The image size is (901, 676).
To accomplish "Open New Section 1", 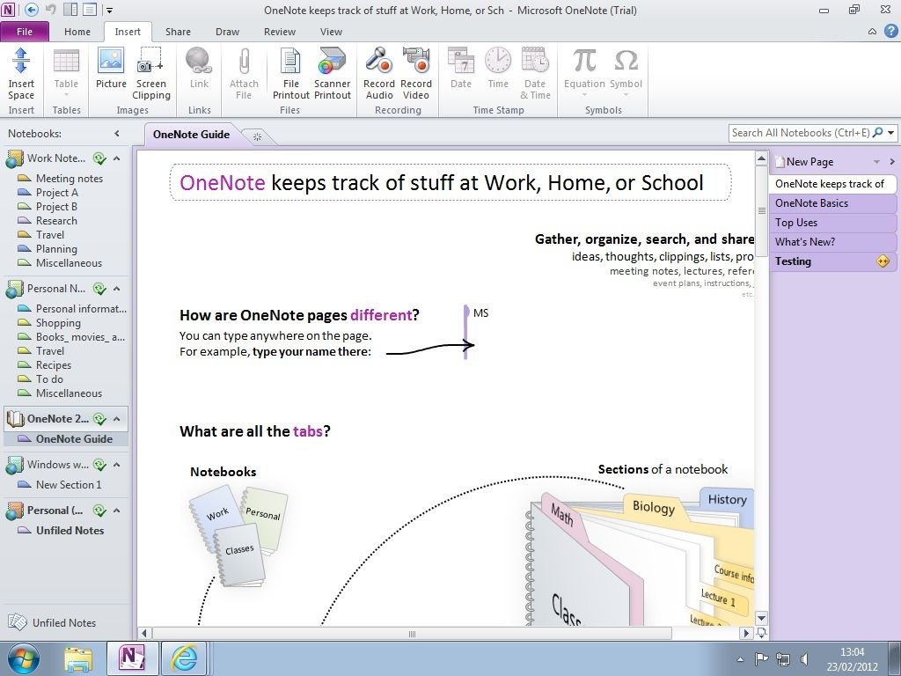I will click(x=60, y=485).
